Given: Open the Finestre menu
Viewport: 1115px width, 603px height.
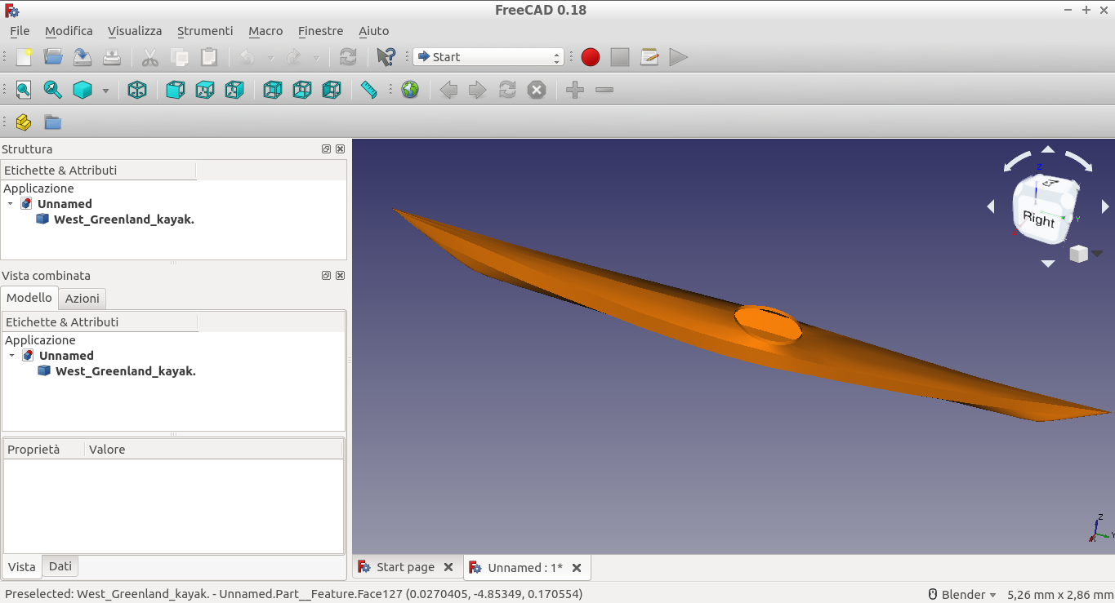Looking at the screenshot, I should 320,31.
